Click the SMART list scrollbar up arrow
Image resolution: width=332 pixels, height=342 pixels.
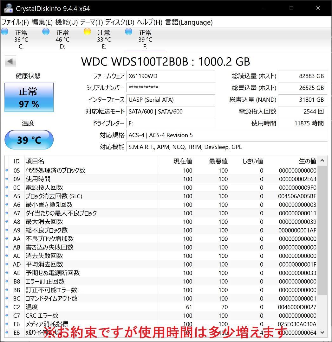(x=322, y=161)
